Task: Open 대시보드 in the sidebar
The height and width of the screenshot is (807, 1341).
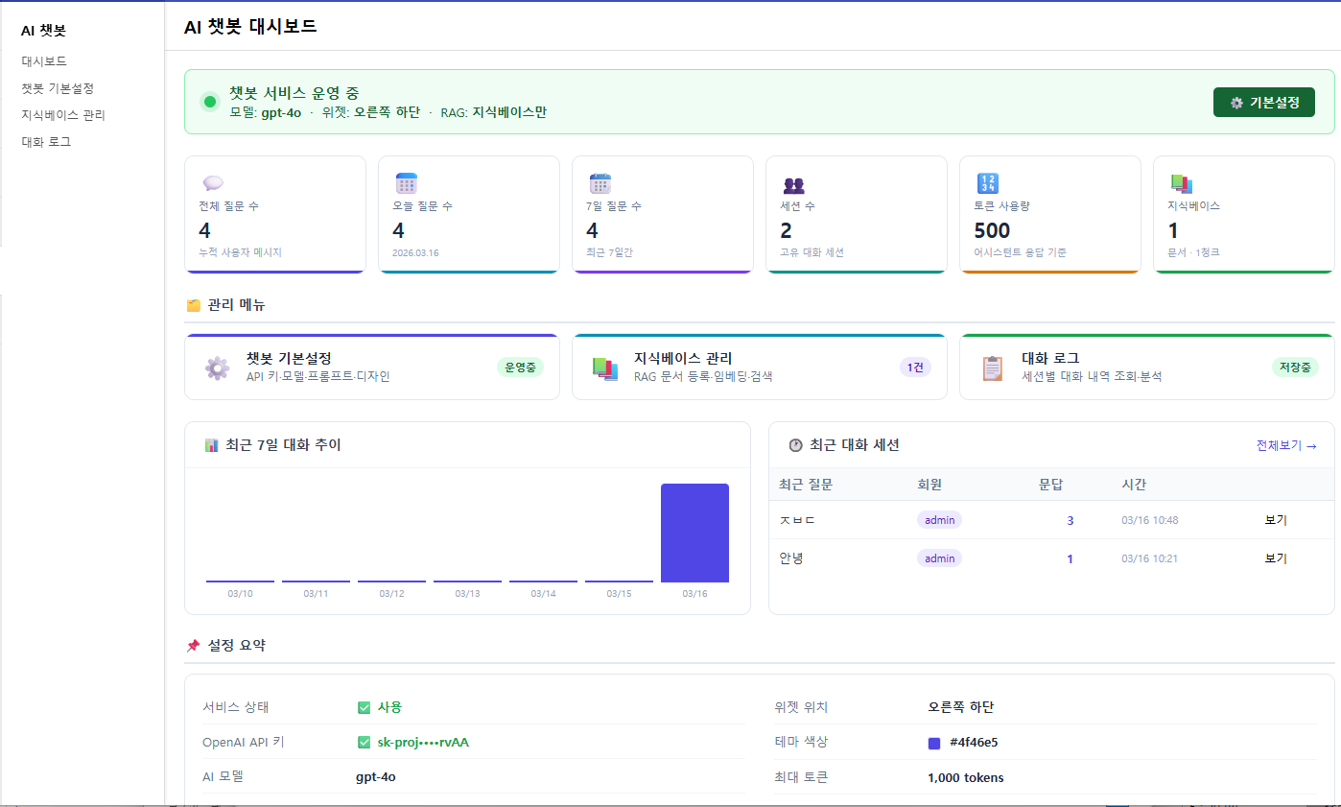Action: click(x=44, y=60)
